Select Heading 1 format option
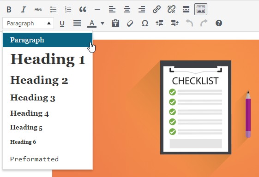 48,59
